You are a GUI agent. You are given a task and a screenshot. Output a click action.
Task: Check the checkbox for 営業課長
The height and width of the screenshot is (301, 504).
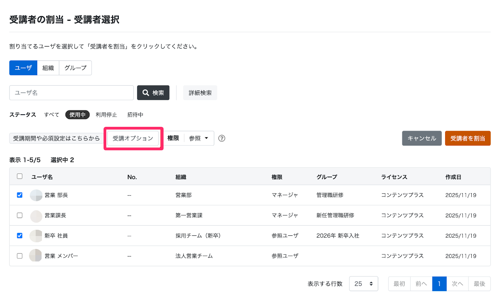tap(20, 215)
